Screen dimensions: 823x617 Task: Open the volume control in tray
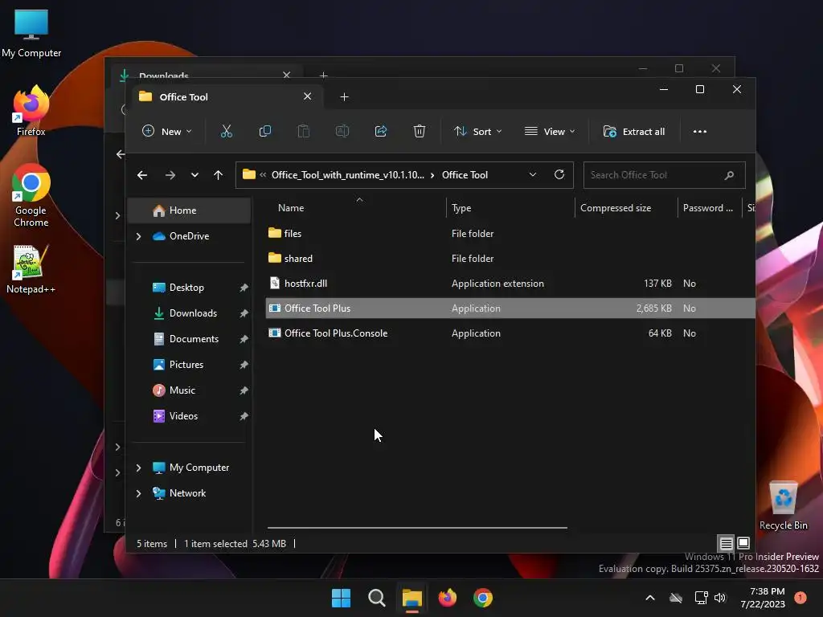tap(720, 598)
